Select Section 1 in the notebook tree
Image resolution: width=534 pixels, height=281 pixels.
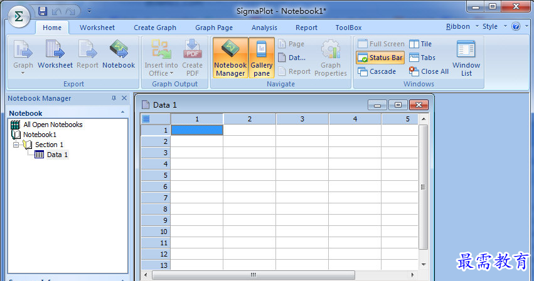tap(49, 145)
